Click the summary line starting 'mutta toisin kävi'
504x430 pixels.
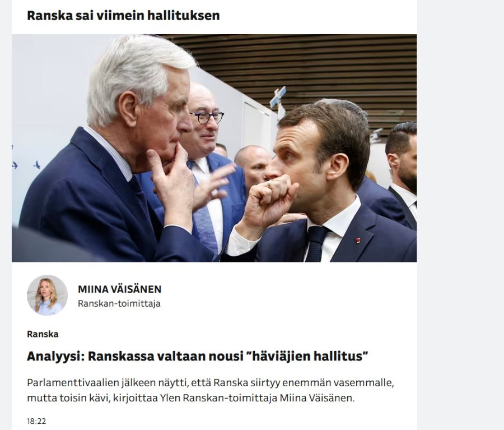[x=190, y=398]
